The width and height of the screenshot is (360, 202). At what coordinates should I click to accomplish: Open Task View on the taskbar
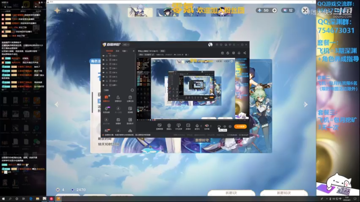(23, 199)
